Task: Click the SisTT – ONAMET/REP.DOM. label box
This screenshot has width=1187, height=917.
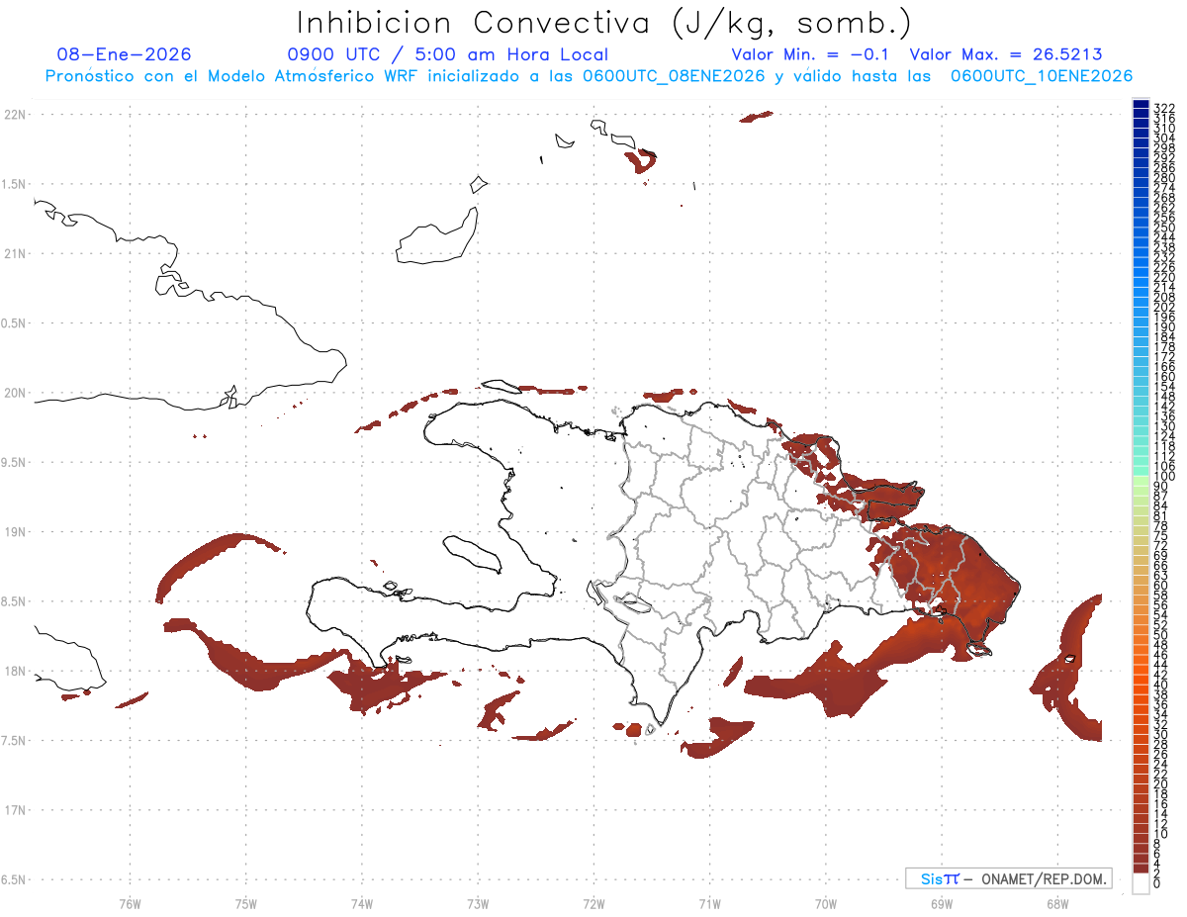Action: [x=1008, y=878]
